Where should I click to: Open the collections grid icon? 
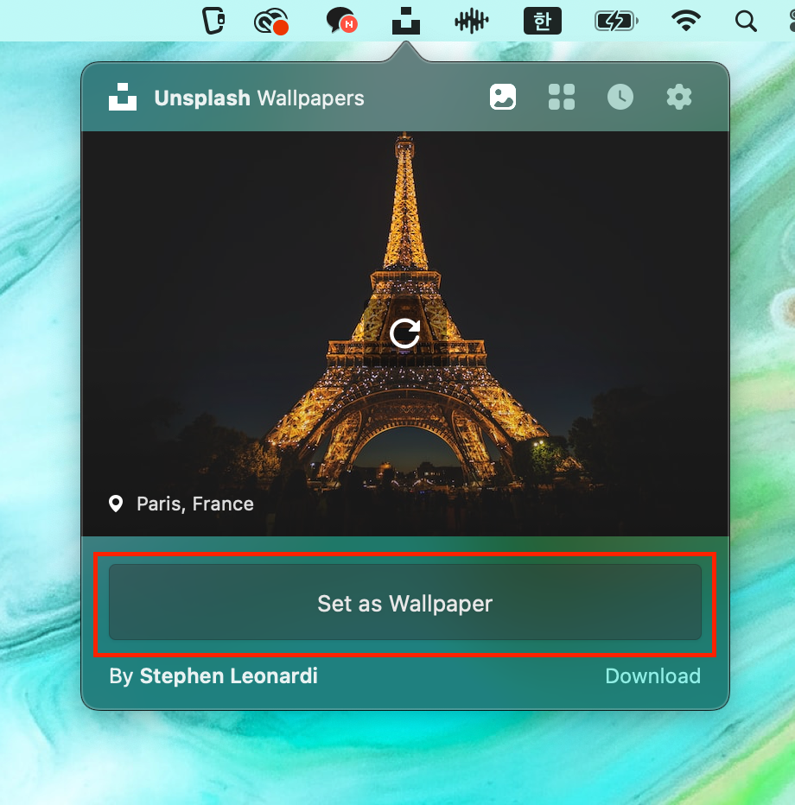pyautogui.click(x=562, y=97)
